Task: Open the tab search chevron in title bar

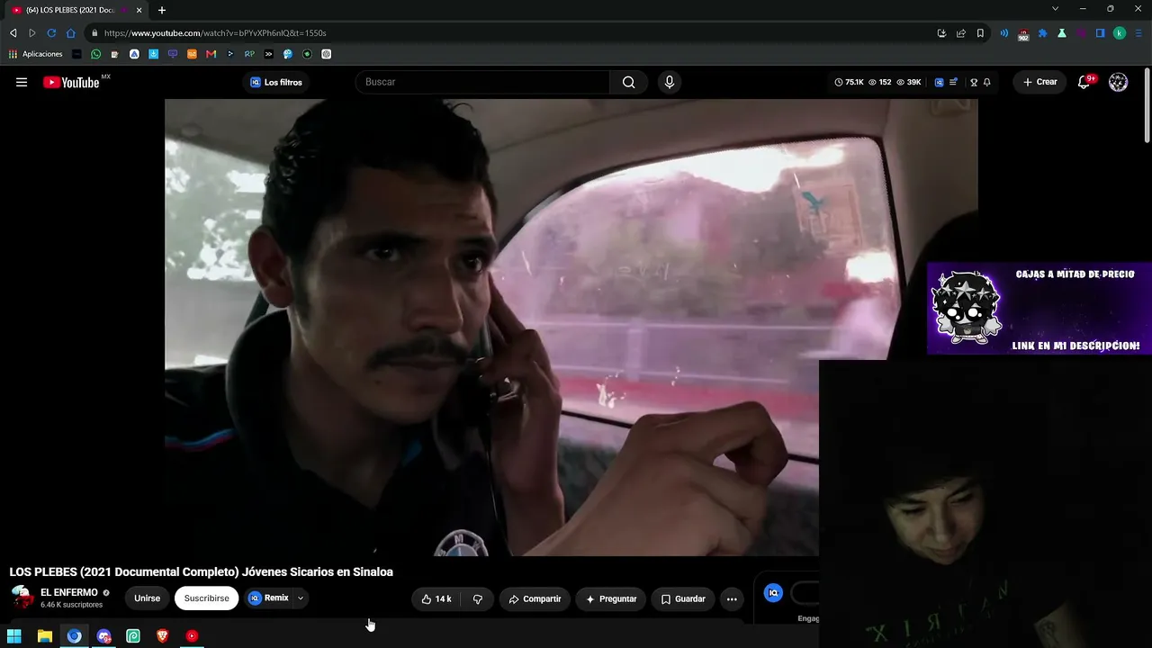Action: 1055,9
